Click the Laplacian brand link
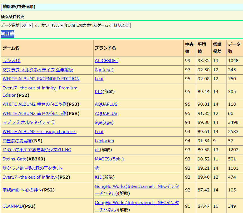Image resolution: width=243 pixels, height=213 pixels. (104, 141)
